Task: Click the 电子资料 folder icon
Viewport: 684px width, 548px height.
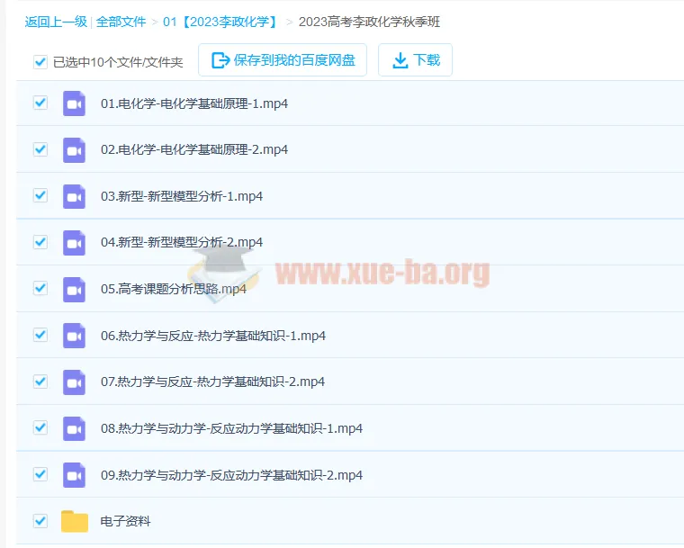Action: click(x=75, y=521)
